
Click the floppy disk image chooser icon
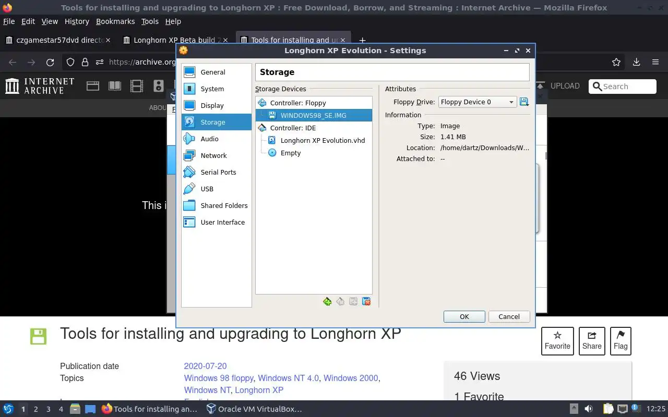(524, 102)
